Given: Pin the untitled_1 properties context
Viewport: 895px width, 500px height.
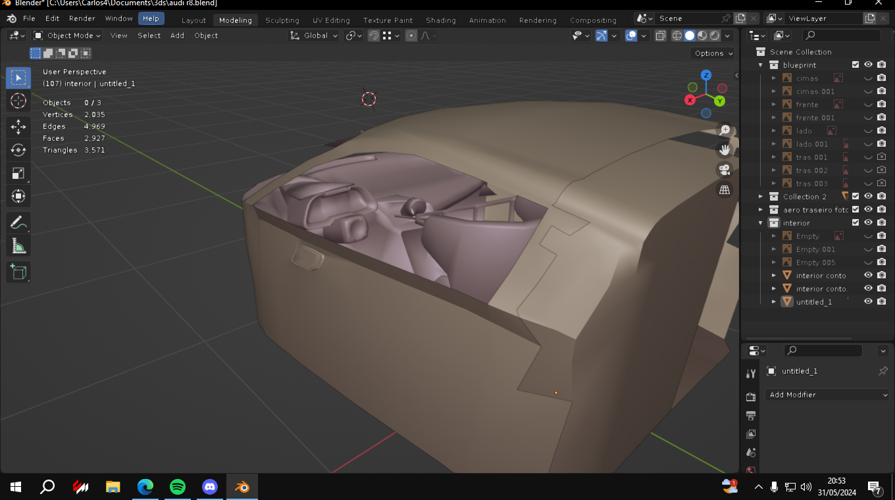Looking at the screenshot, I should (x=883, y=371).
